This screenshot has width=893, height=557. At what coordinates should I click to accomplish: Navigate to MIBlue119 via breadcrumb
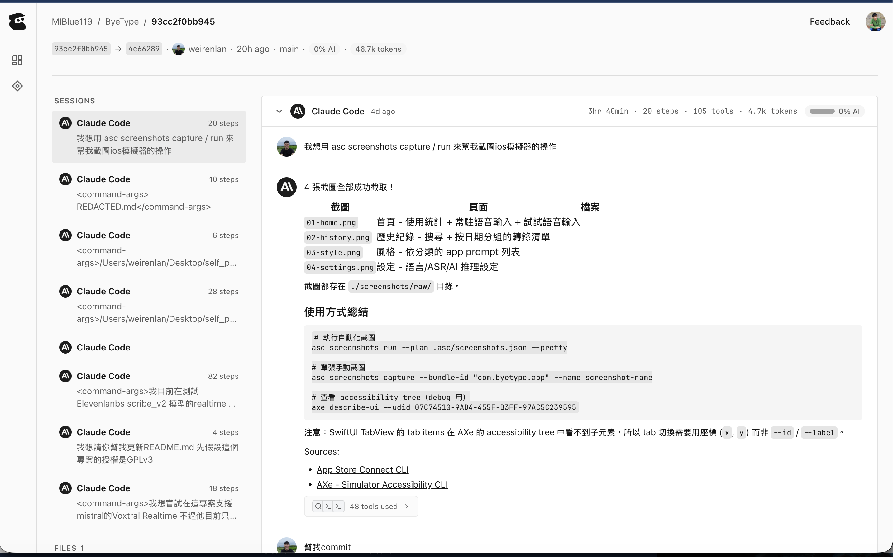(72, 22)
